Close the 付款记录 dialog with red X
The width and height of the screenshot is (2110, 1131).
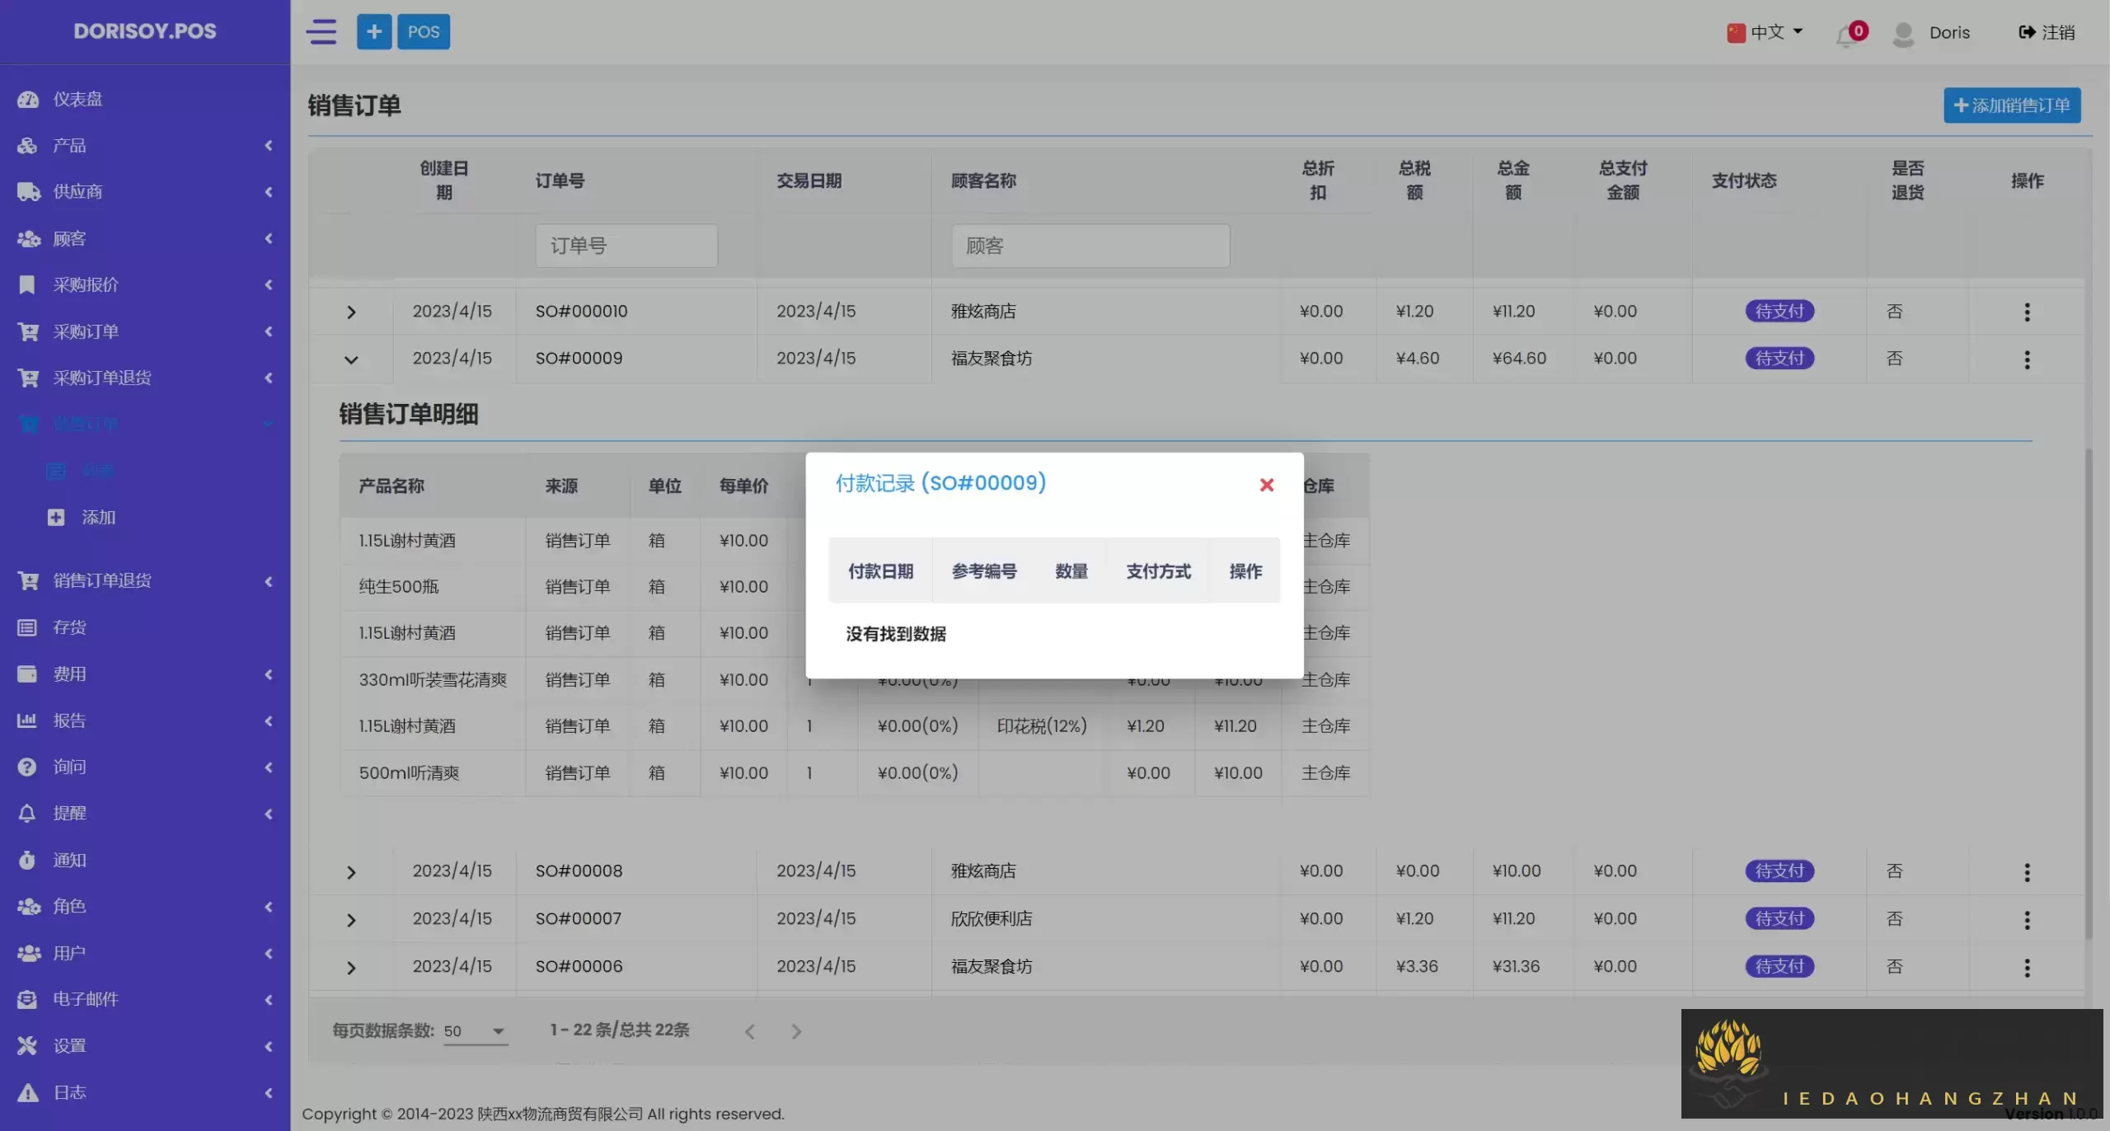click(x=1267, y=485)
